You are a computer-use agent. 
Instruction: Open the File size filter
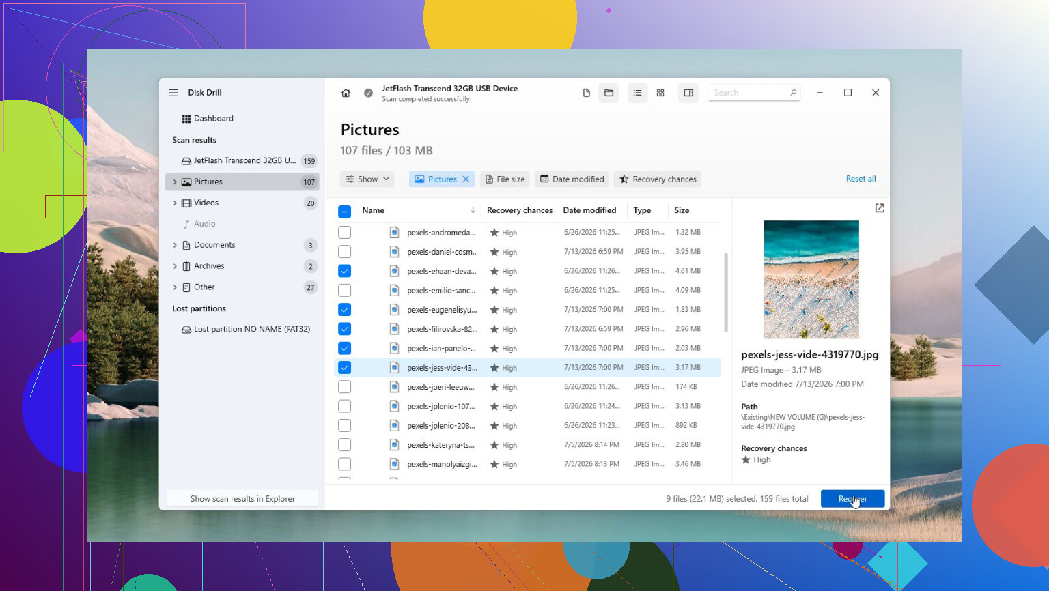[x=505, y=179]
